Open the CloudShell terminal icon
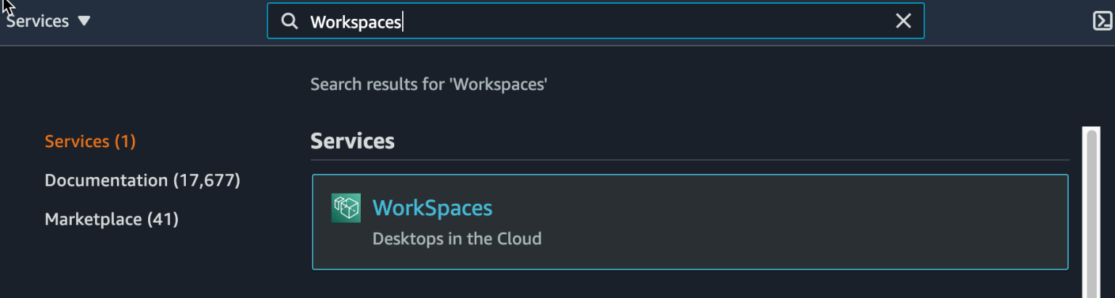 click(x=1102, y=21)
